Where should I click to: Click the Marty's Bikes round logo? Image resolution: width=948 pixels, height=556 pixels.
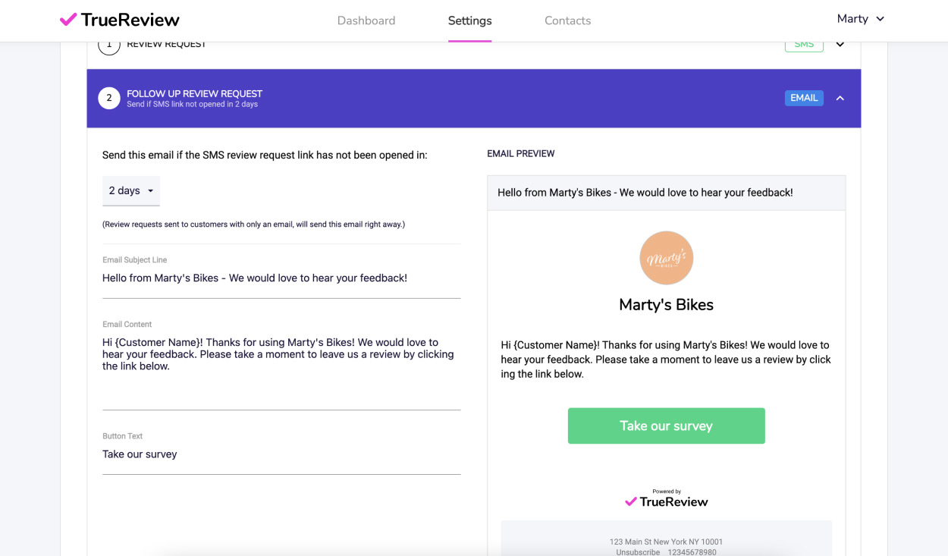click(666, 258)
